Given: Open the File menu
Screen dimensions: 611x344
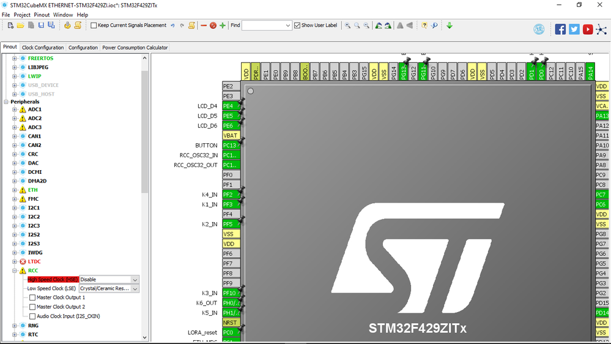Looking at the screenshot, I should click(x=6, y=15).
